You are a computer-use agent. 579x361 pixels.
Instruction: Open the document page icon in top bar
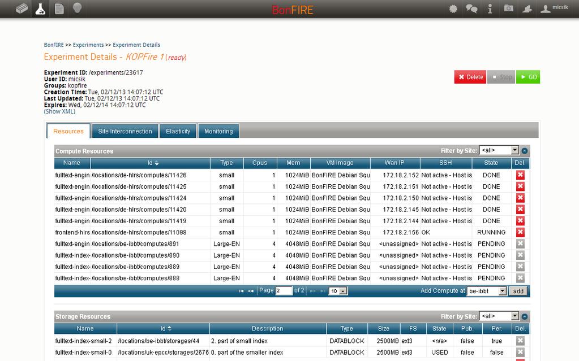[59, 8]
